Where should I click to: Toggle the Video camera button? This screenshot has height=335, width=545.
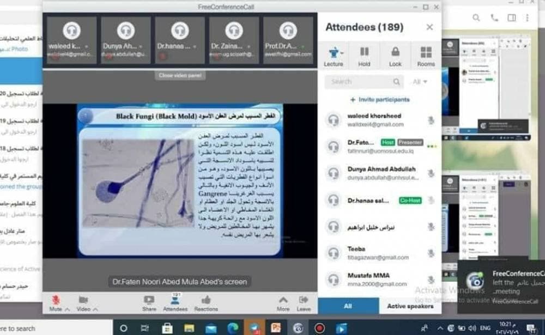tap(83, 303)
